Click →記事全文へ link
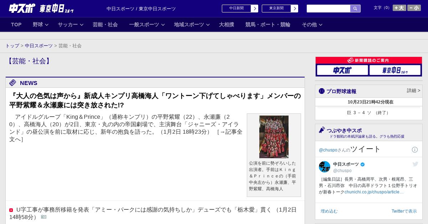 [126, 135]
